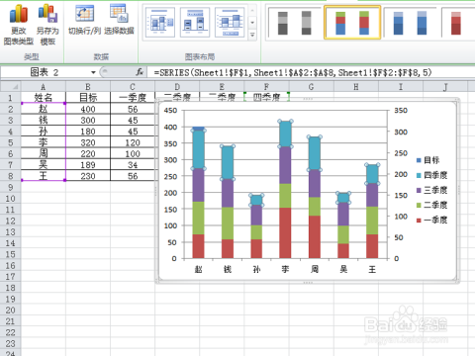The width and height of the screenshot is (475, 356).
Task: Click the Change Chart Type icon (更改图表类型)
Action: 19,25
